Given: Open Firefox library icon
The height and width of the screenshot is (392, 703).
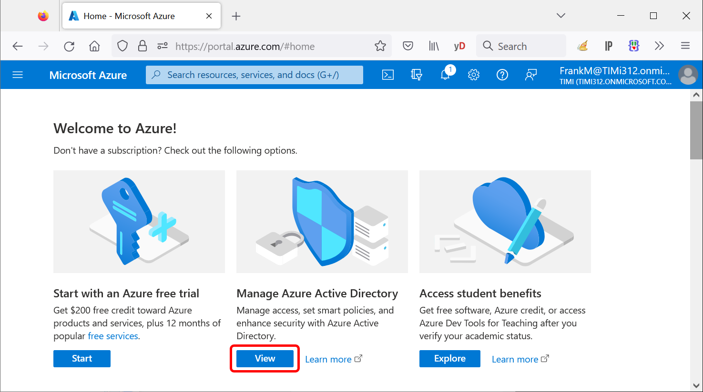Looking at the screenshot, I should point(434,46).
